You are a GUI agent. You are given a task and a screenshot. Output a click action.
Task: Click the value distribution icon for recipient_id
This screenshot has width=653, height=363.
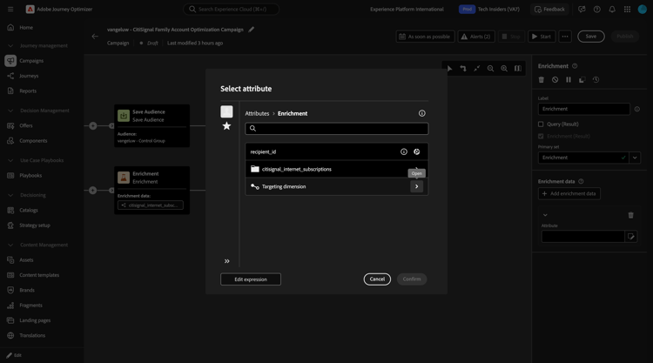click(x=416, y=151)
